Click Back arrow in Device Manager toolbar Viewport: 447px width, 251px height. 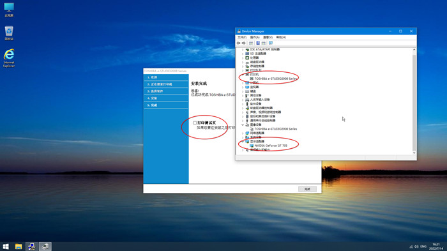238,43
